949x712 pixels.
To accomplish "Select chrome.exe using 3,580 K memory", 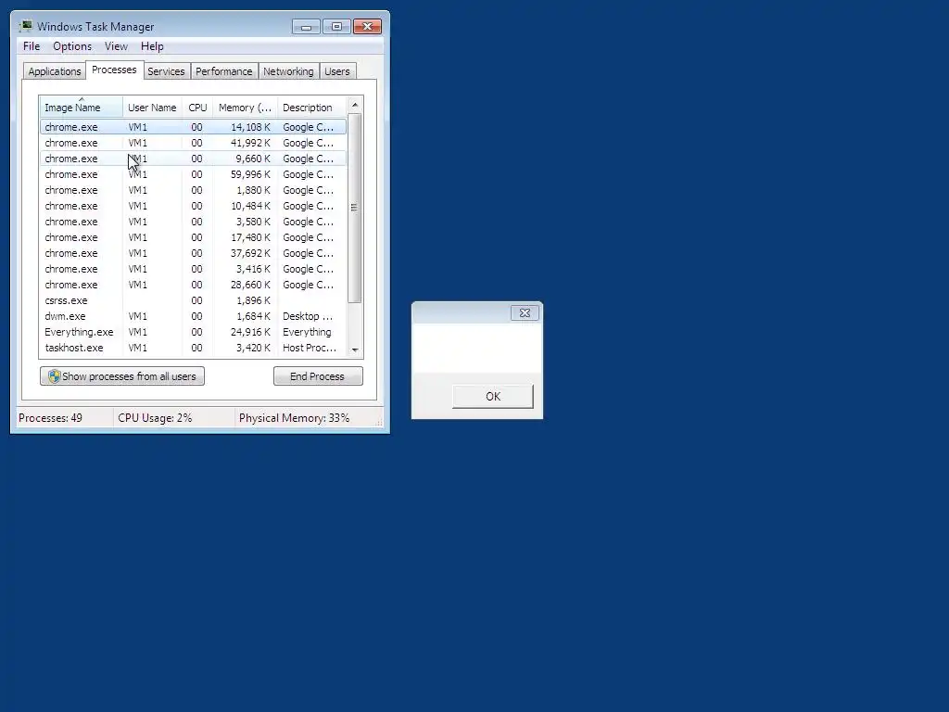I will 193,222.
